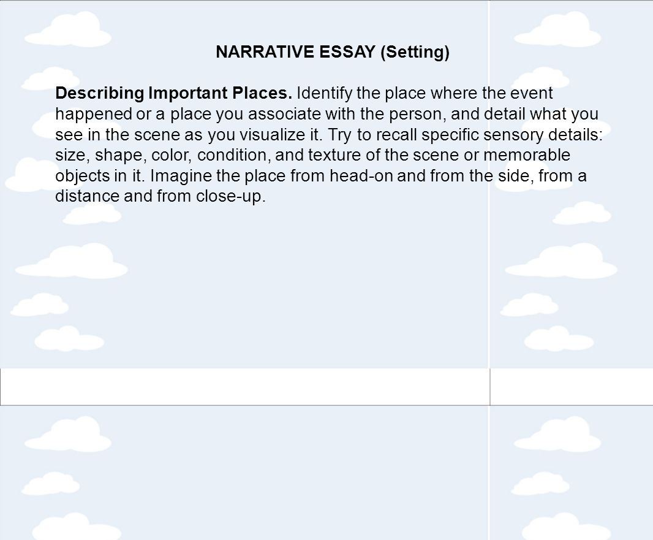Click the cloud left of the title

coord(68,30)
